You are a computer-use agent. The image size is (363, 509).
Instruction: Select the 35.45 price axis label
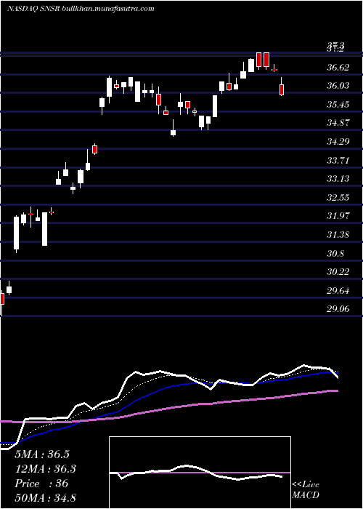coord(338,105)
